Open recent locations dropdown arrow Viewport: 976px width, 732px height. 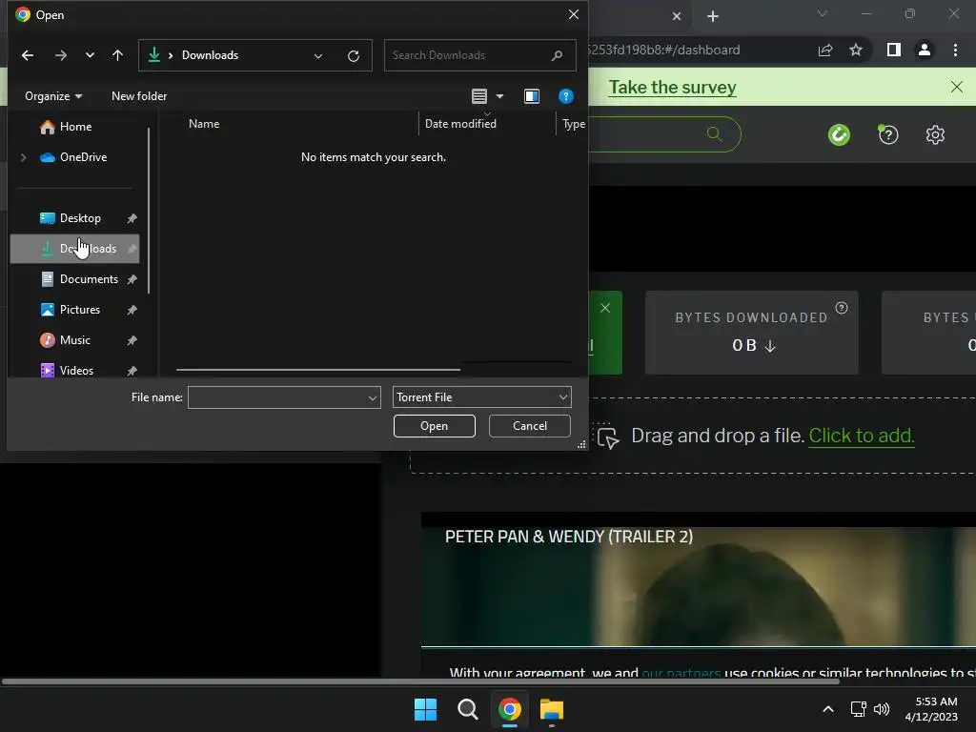[91, 55]
